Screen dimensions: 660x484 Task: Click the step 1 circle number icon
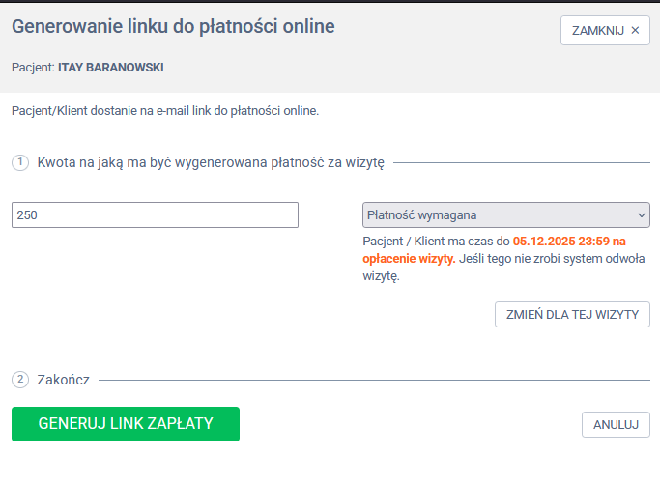20,162
